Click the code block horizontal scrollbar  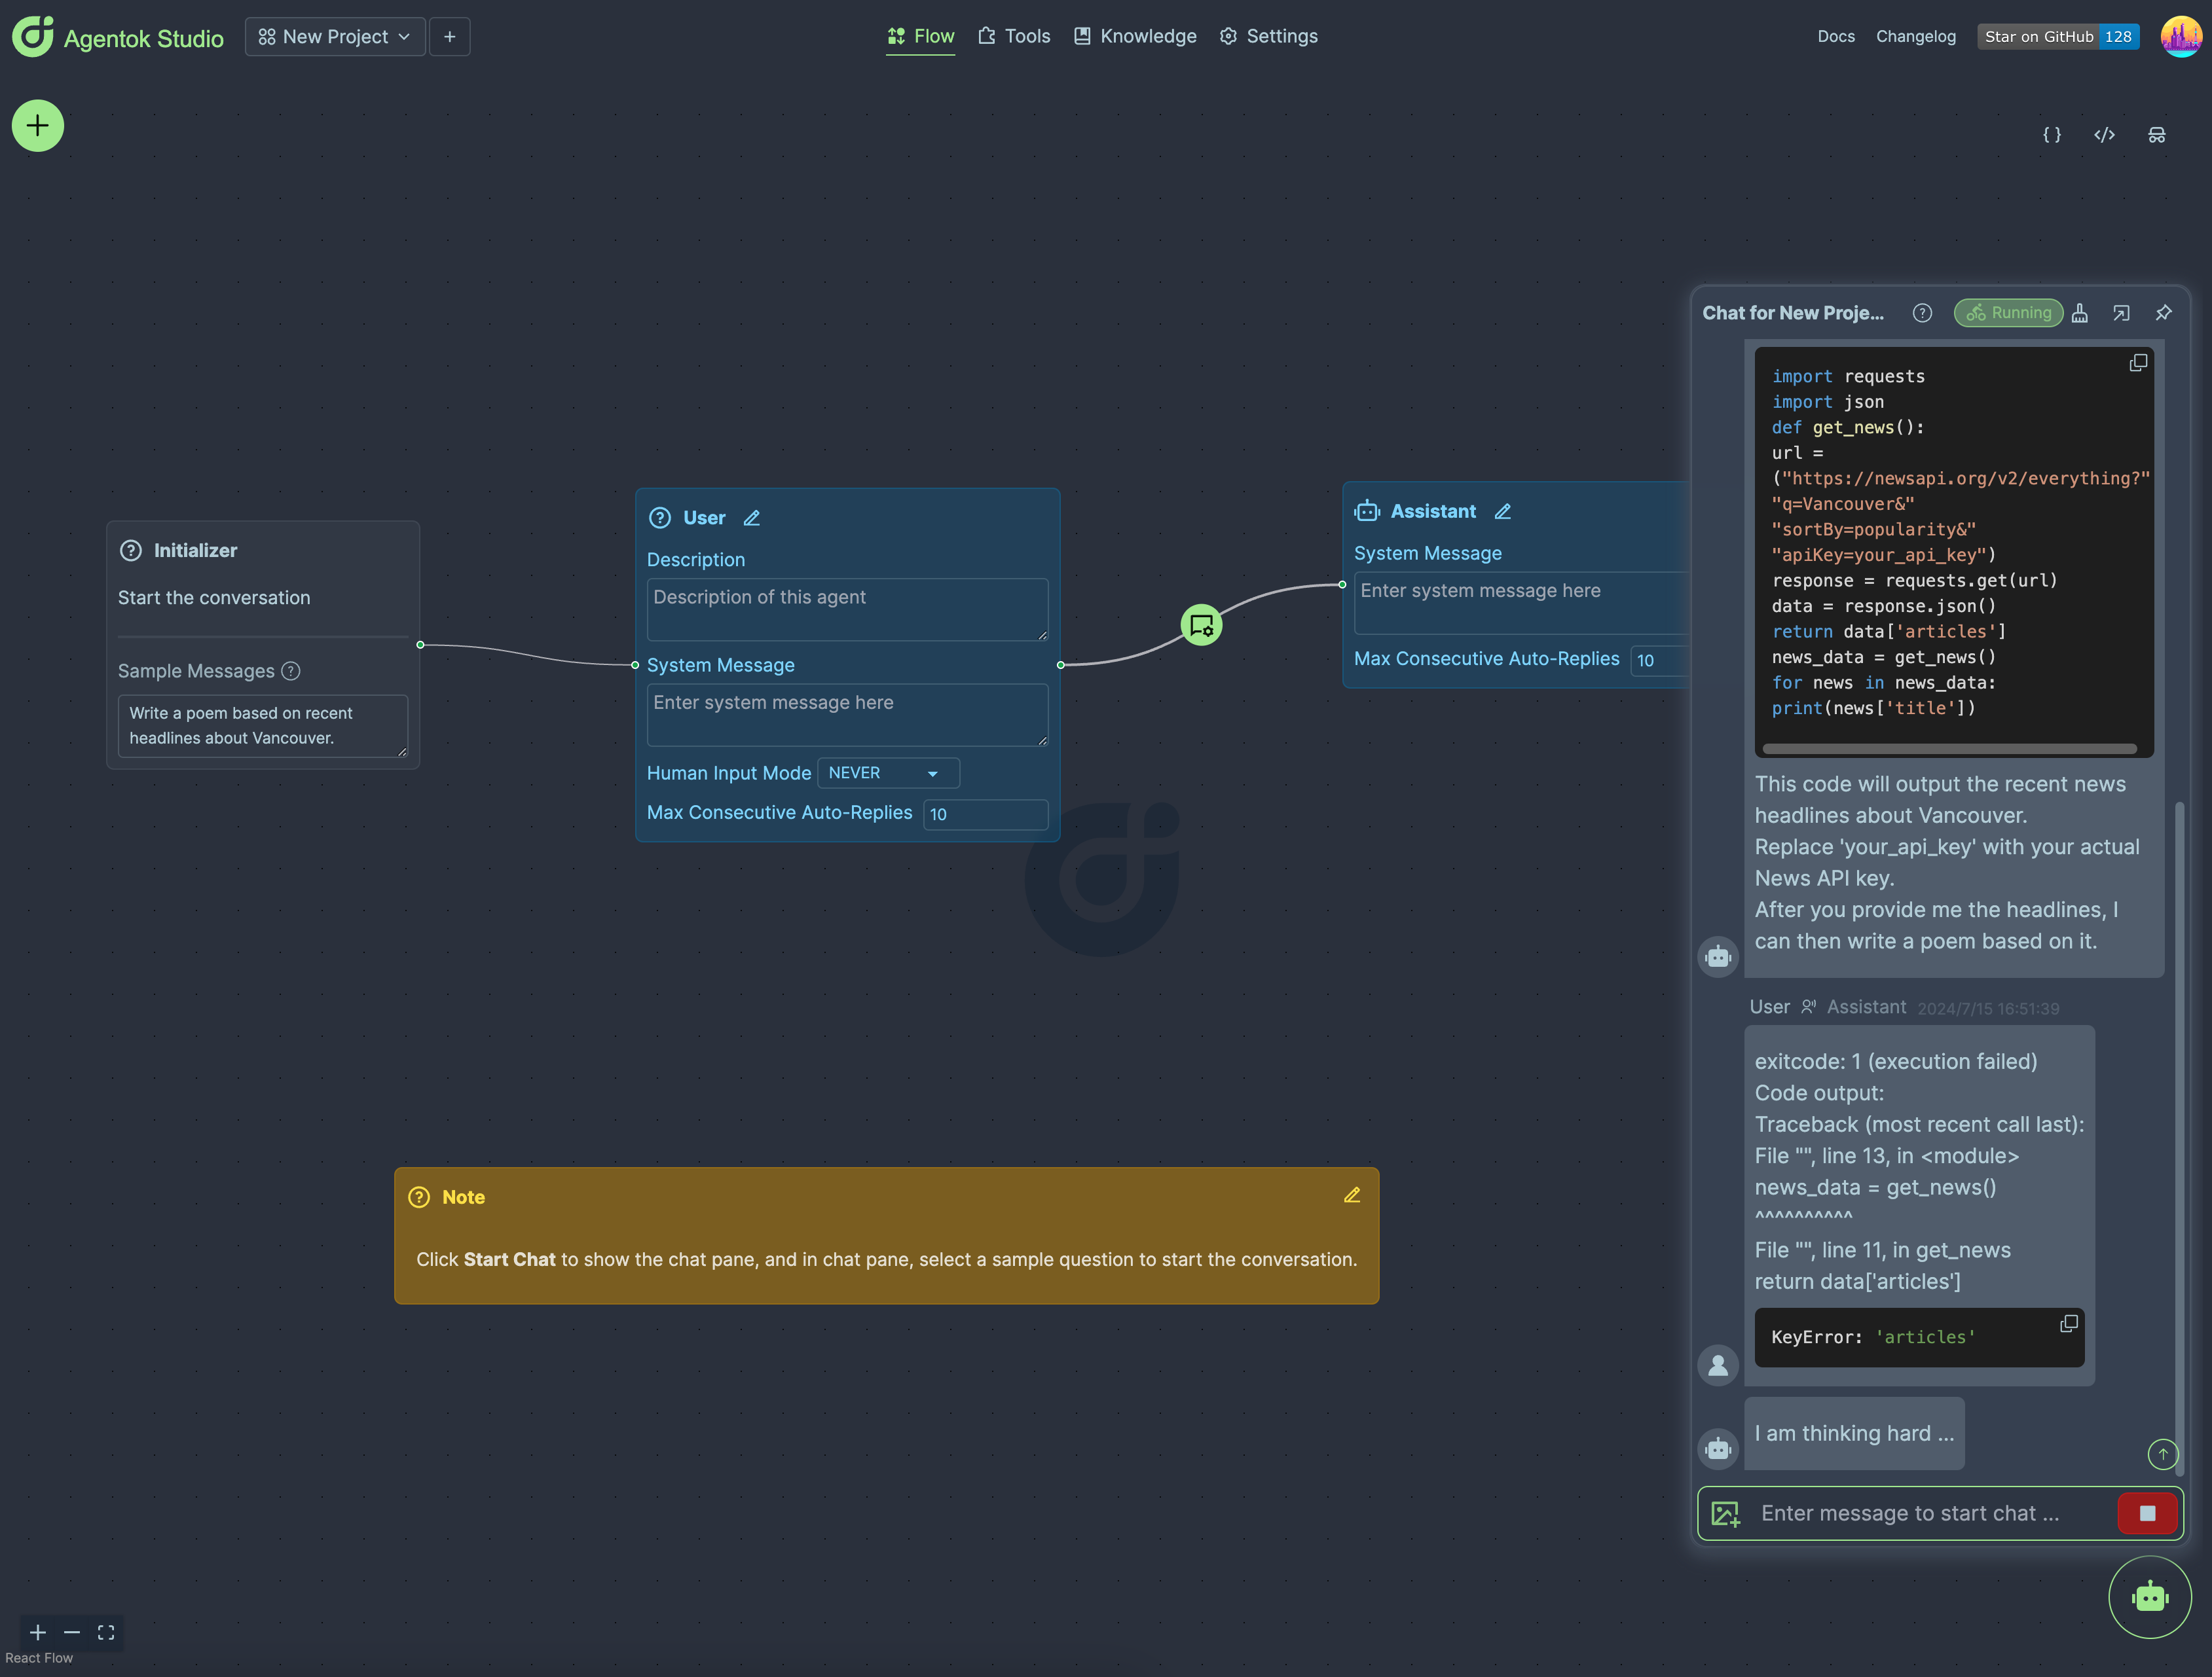point(1949,748)
